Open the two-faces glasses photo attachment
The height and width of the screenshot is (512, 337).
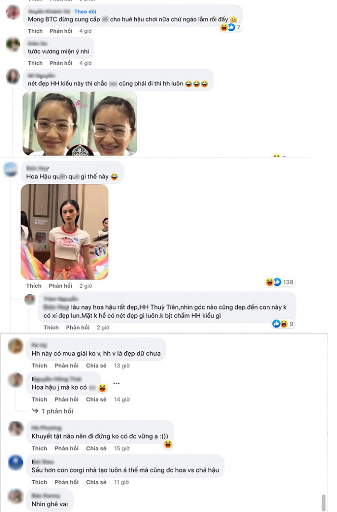[80, 123]
